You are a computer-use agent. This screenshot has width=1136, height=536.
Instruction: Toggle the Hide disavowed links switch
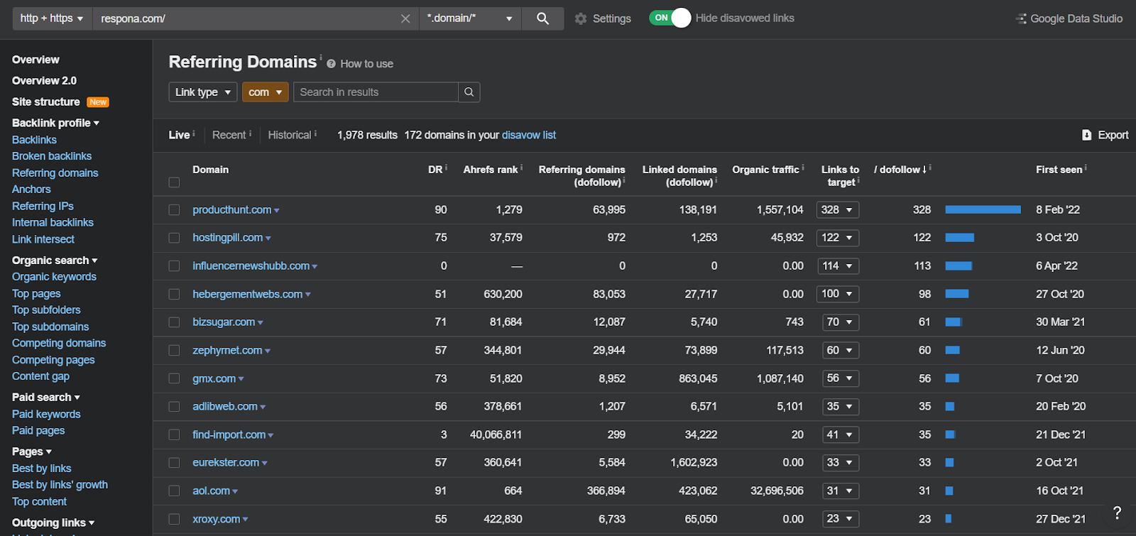coord(670,18)
